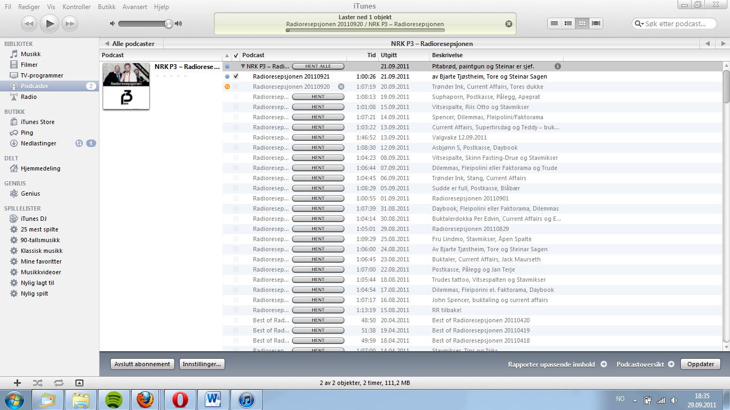The image size is (730, 410).
Task: Sort episodes by the Utgitt column
Action: pos(403,55)
